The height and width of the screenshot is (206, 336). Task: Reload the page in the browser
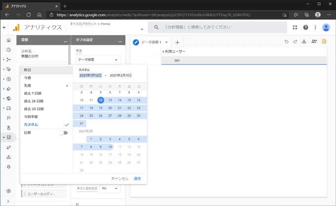(x=29, y=15)
